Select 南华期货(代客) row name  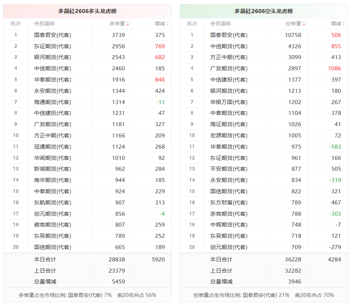(53, 180)
